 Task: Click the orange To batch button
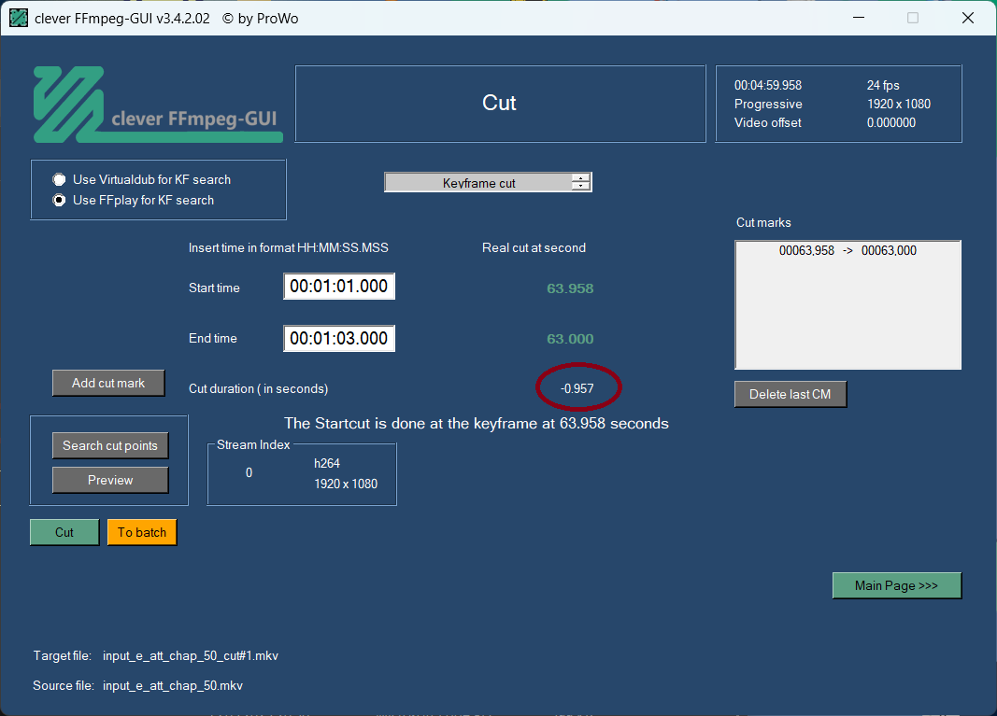(x=142, y=532)
